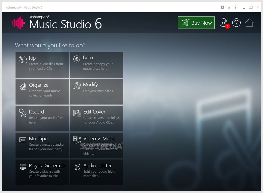Click 'Organize your music collection easily.' text

44,93
